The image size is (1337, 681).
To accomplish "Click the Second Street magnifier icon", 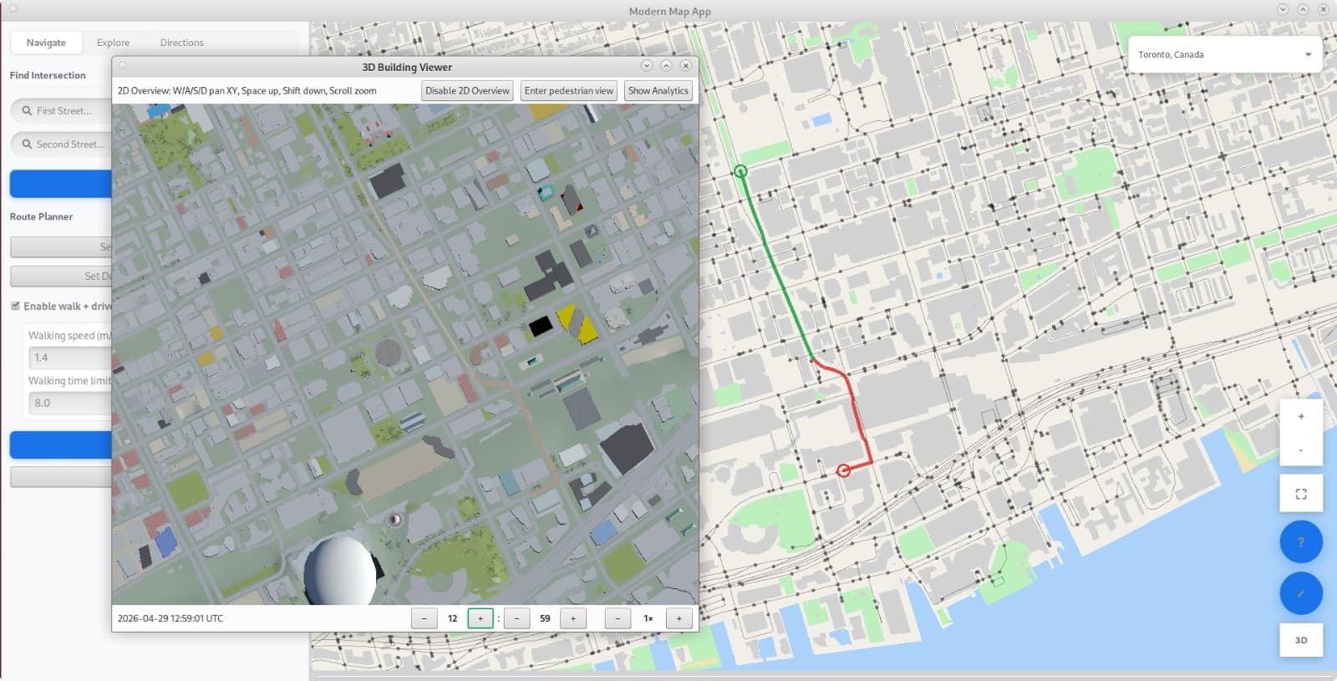I will (x=27, y=144).
